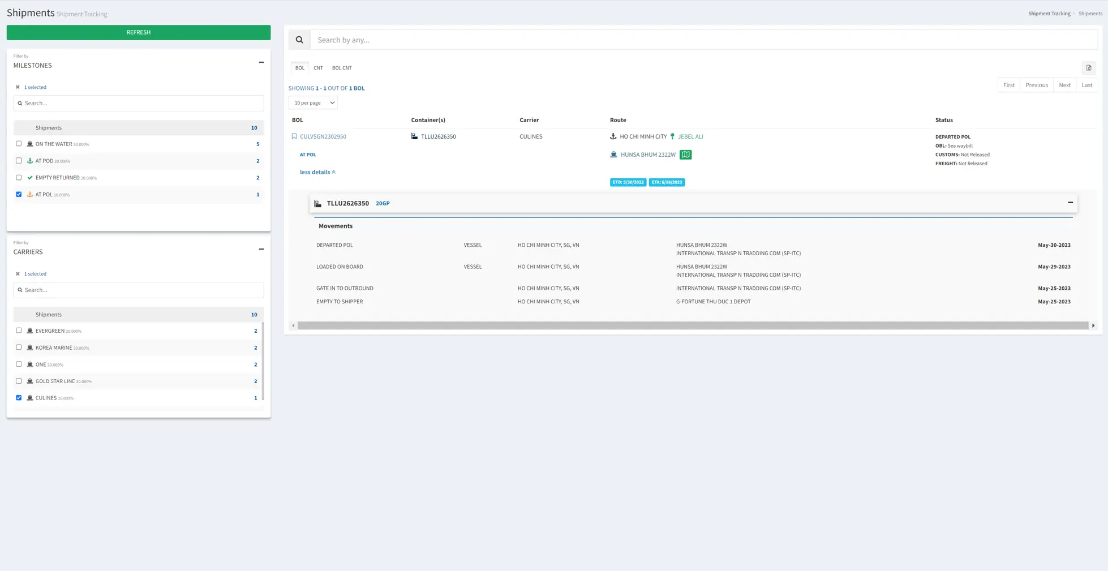Go to First page
Viewport: 1108px width, 571px height.
coord(1009,85)
